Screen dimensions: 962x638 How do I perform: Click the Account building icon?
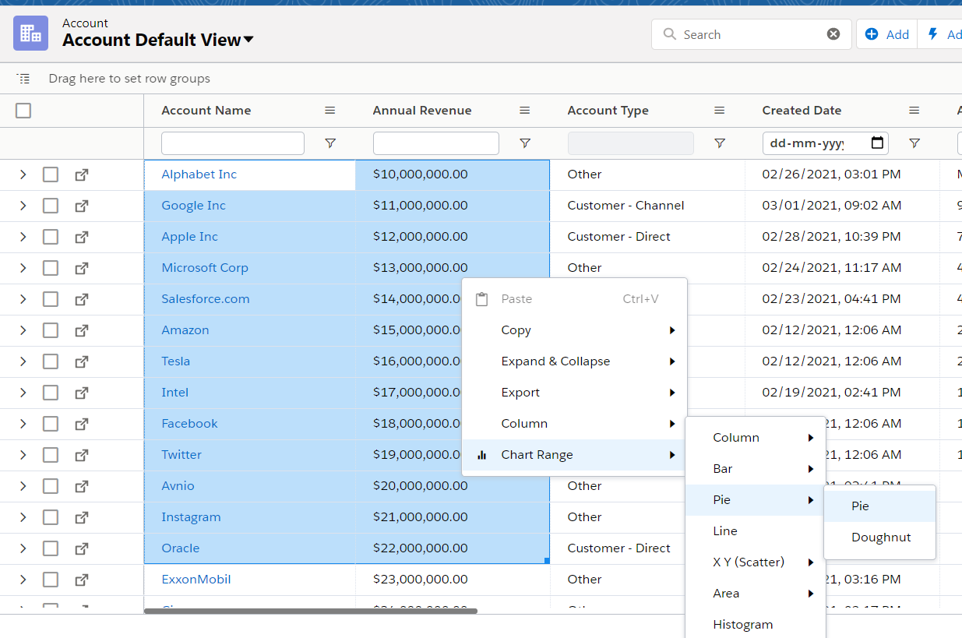30,33
